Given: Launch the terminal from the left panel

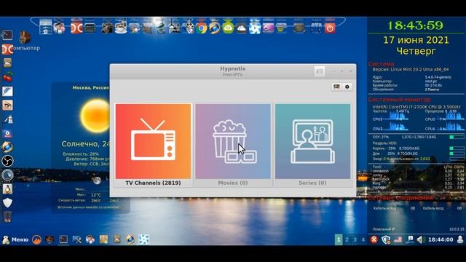Looking at the screenshot, I should [x=7, y=35].
